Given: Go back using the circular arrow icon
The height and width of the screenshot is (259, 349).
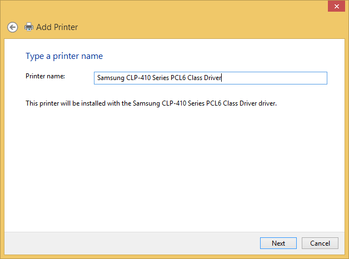Looking at the screenshot, I should (12, 27).
